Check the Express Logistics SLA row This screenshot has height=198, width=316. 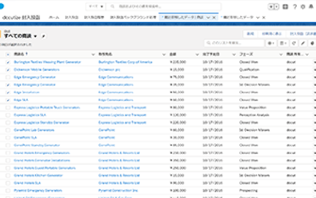pyautogui.click(x=8, y=115)
